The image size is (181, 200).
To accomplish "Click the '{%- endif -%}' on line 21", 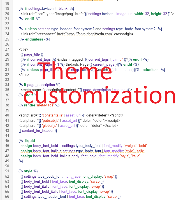I will pyautogui.click(x=29, y=19).
